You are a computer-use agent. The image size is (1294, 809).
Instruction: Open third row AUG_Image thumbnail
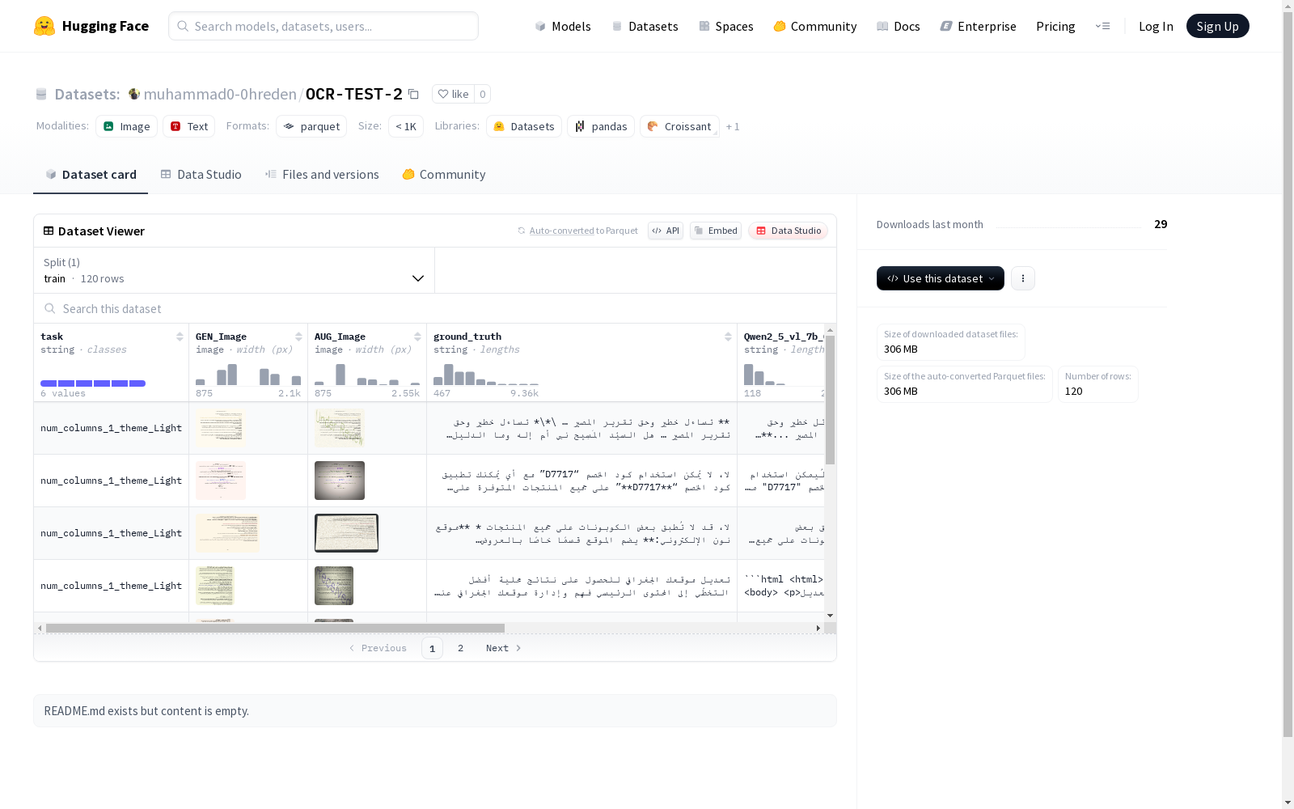(x=346, y=533)
